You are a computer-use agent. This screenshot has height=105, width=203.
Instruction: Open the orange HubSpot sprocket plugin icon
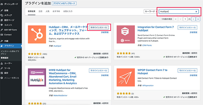click(x=37, y=34)
